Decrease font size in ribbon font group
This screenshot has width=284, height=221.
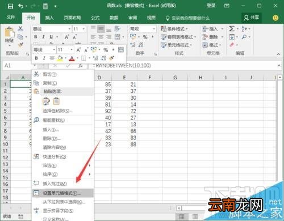pyautogui.click(x=75, y=37)
